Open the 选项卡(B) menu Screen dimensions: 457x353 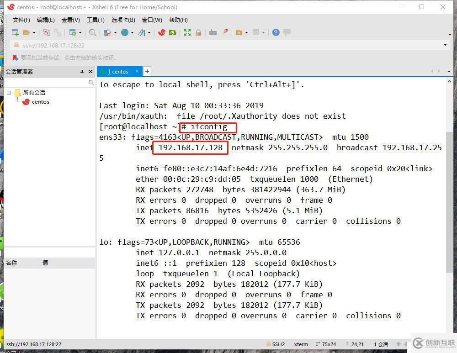click(123, 20)
